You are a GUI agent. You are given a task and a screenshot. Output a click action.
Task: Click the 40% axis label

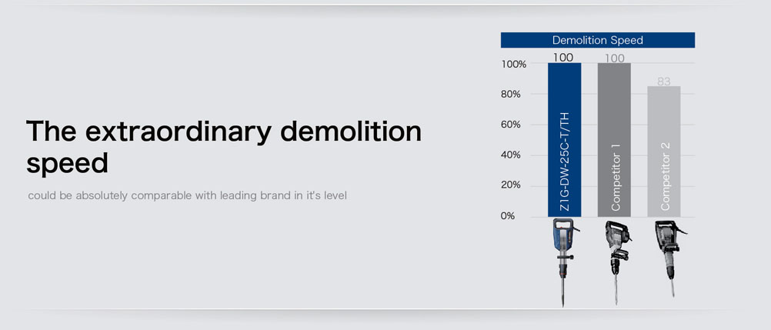[511, 155]
